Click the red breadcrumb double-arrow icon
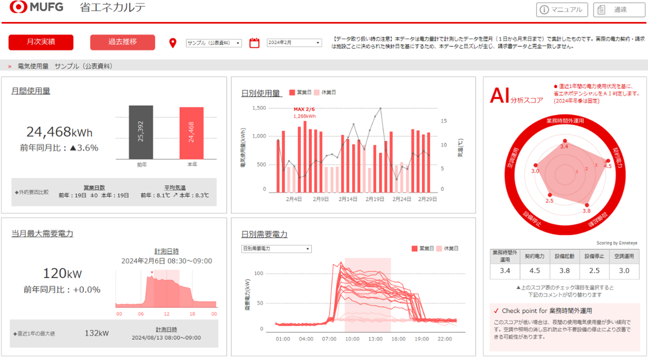Viewport: 648px width, 357px height. [x=10, y=66]
